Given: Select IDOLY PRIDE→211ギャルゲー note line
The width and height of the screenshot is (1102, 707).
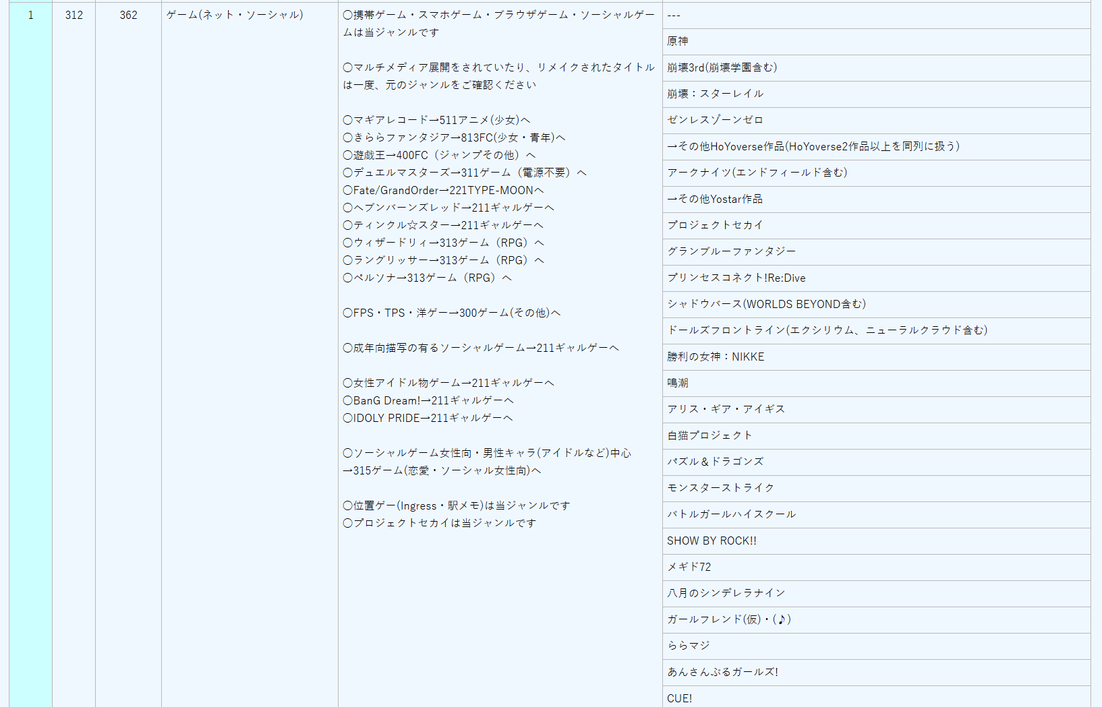Looking at the screenshot, I should point(428,418).
